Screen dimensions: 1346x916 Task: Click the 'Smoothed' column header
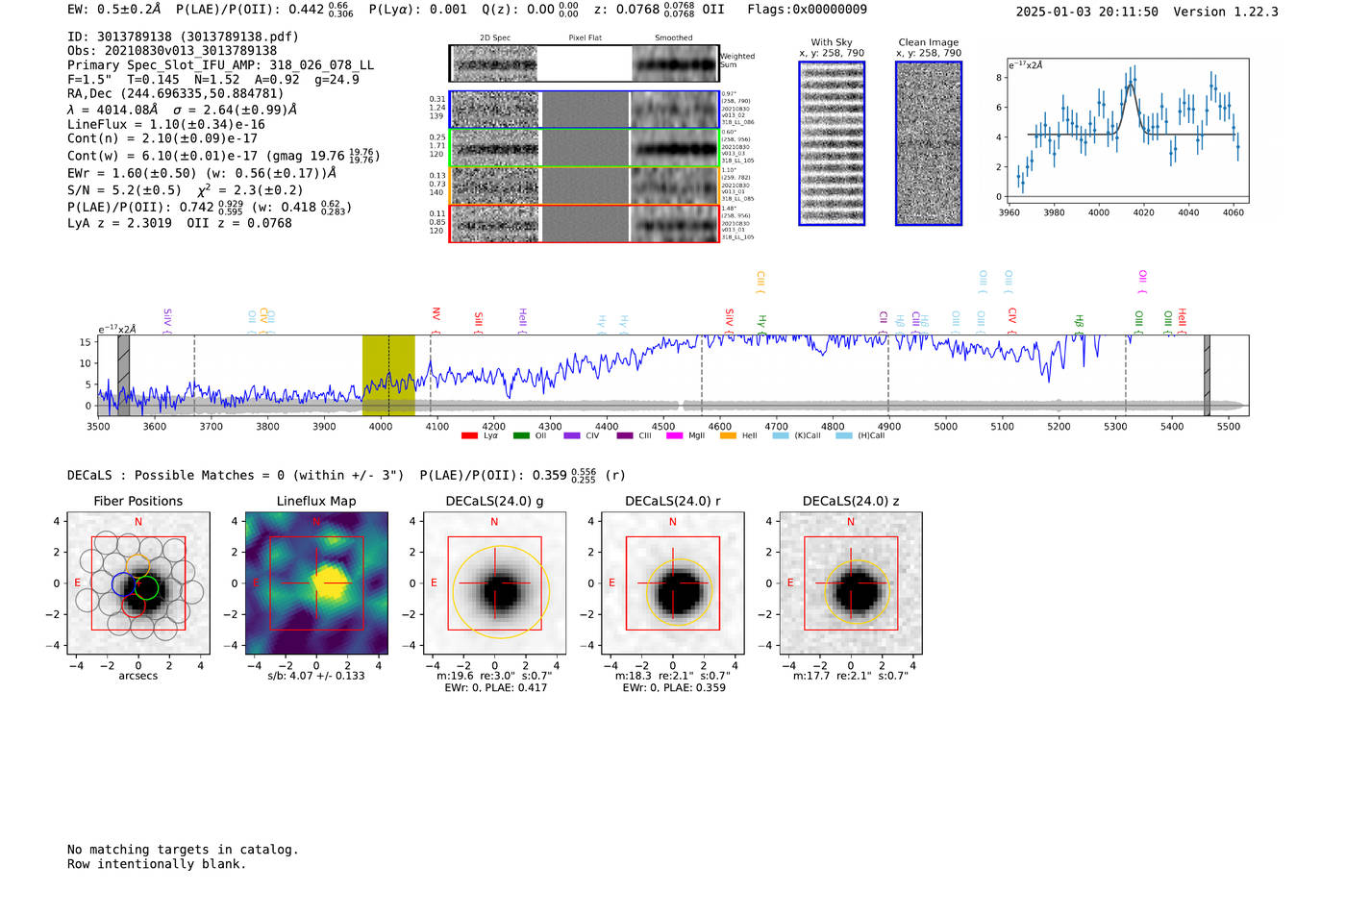(674, 37)
